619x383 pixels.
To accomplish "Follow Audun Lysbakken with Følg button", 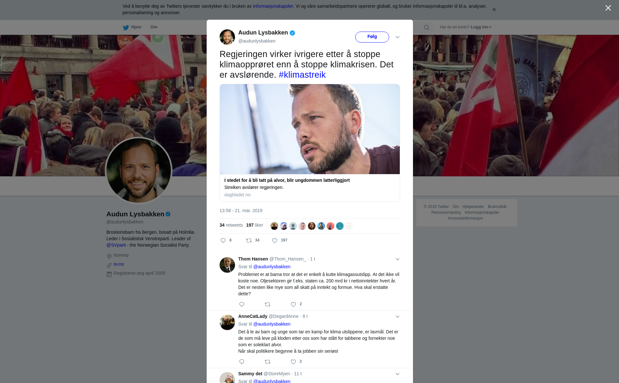I will [x=372, y=37].
